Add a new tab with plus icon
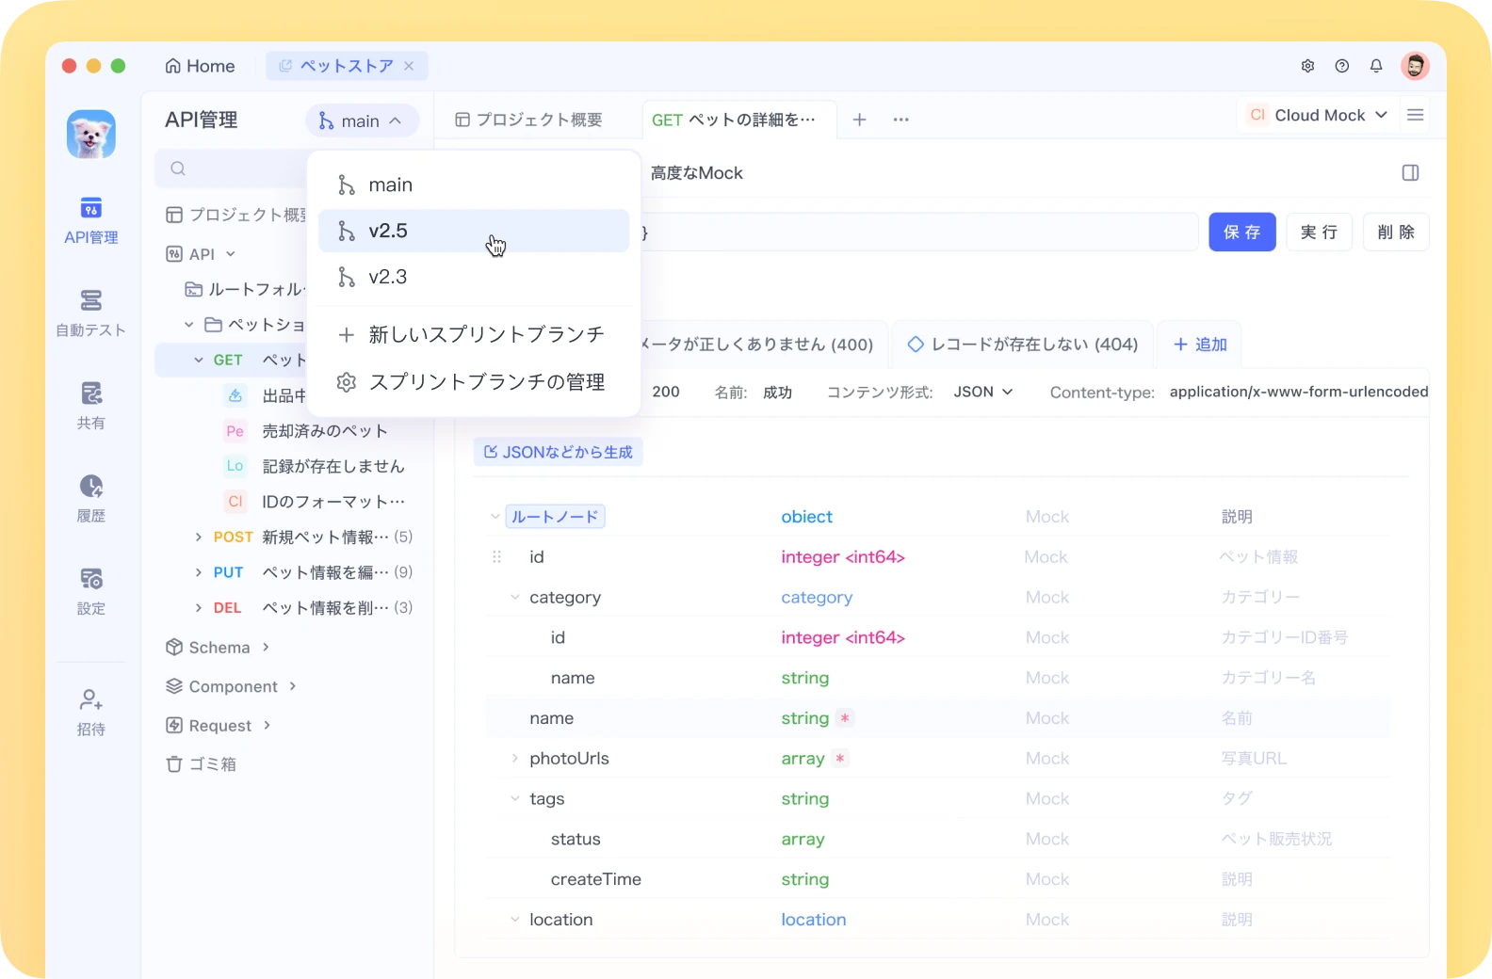The height and width of the screenshot is (979, 1492). pos(859,120)
